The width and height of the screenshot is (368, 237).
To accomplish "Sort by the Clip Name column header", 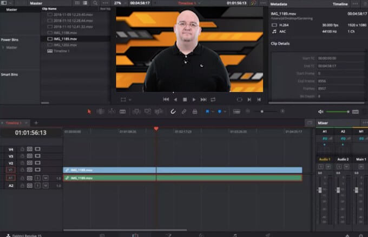I will pyautogui.click(x=49, y=9).
